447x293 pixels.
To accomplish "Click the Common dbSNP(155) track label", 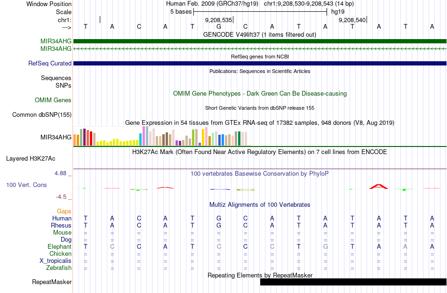I will (x=42, y=114).
